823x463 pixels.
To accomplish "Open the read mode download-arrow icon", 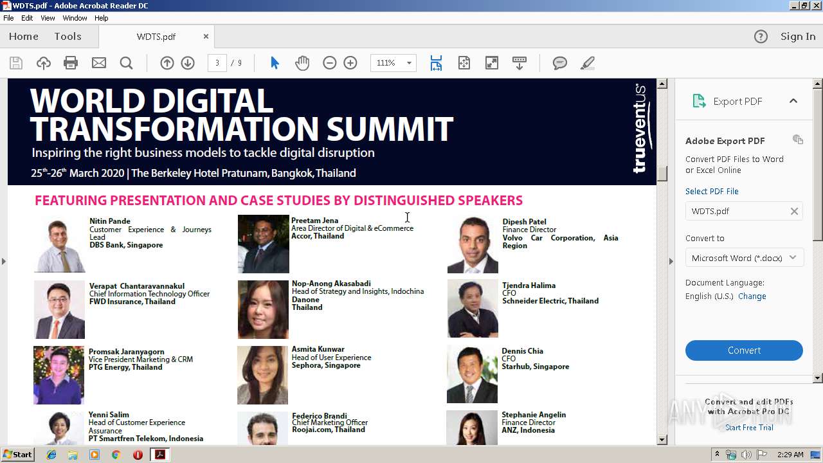I will [520, 63].
